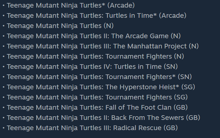Click the (N) tag after The Manhattan Project

(194, 46)
